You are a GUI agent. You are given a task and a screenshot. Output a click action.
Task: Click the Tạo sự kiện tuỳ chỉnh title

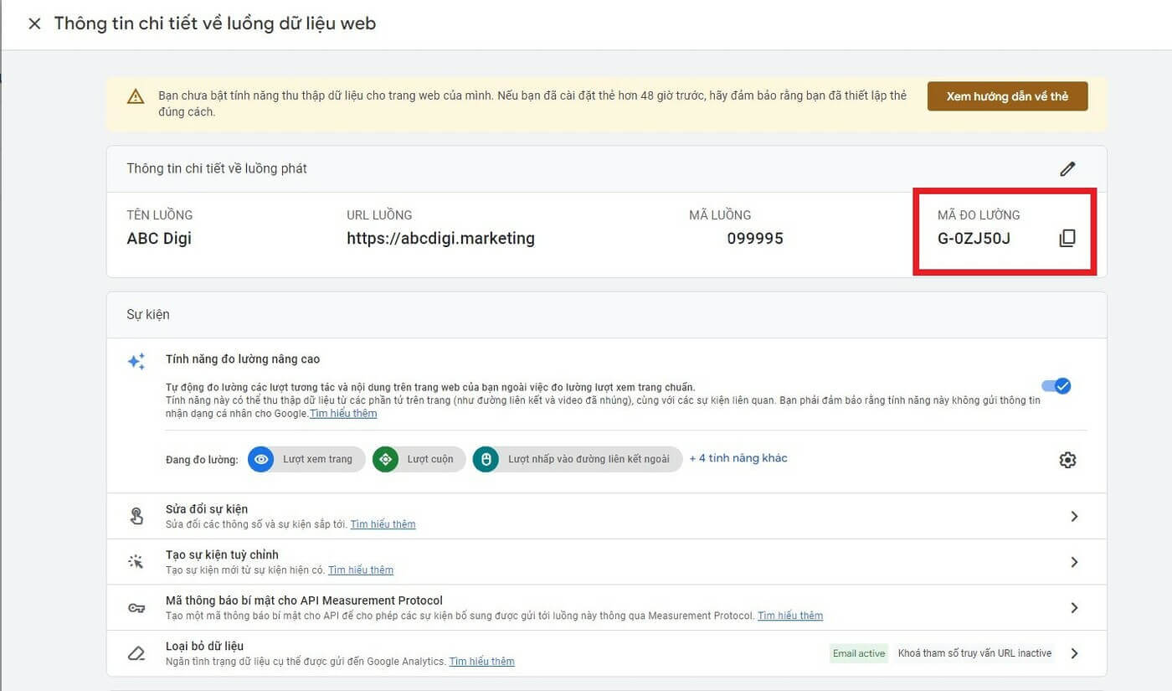click(222, 554)
